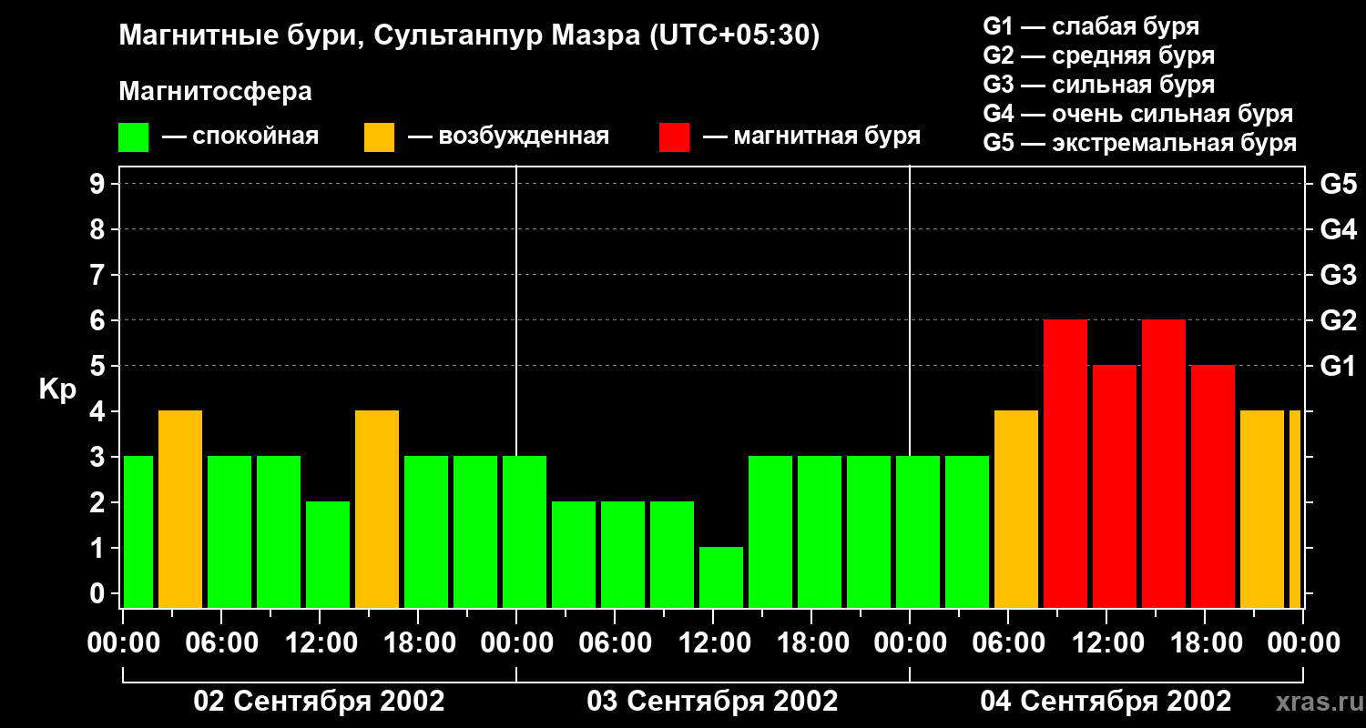Click the '06:00' time label for 02 Сентября

pos(221,642)
